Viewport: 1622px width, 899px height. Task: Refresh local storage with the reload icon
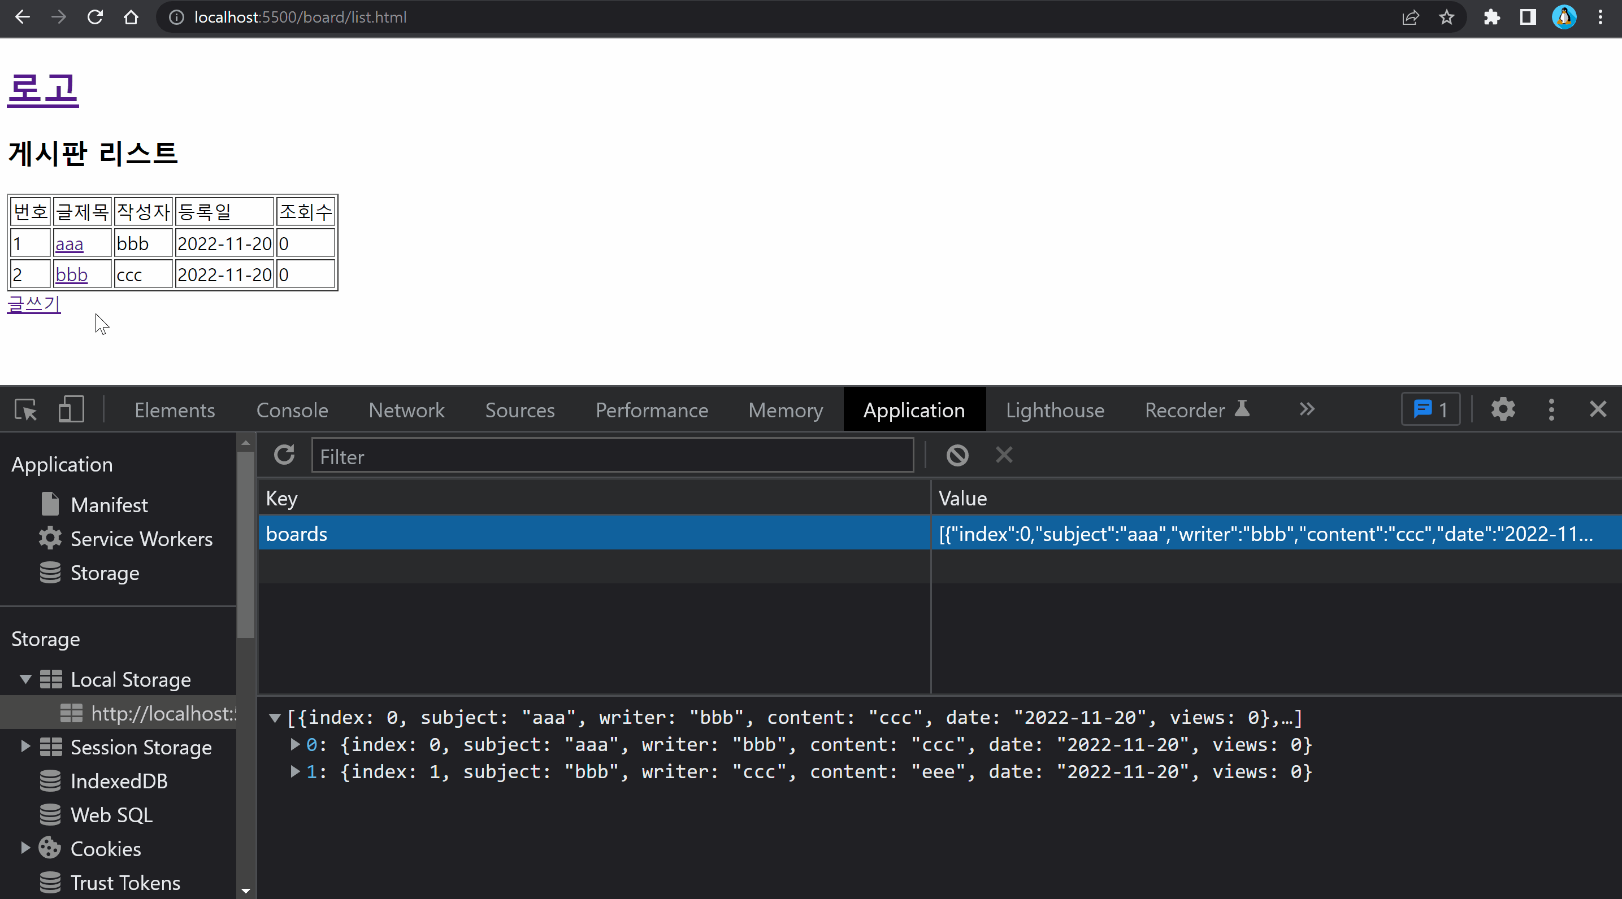click(285, 456)
